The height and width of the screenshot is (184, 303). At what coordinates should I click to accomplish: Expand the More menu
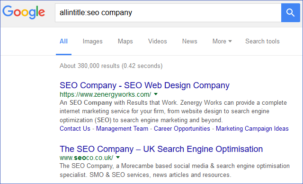point(222,41)
